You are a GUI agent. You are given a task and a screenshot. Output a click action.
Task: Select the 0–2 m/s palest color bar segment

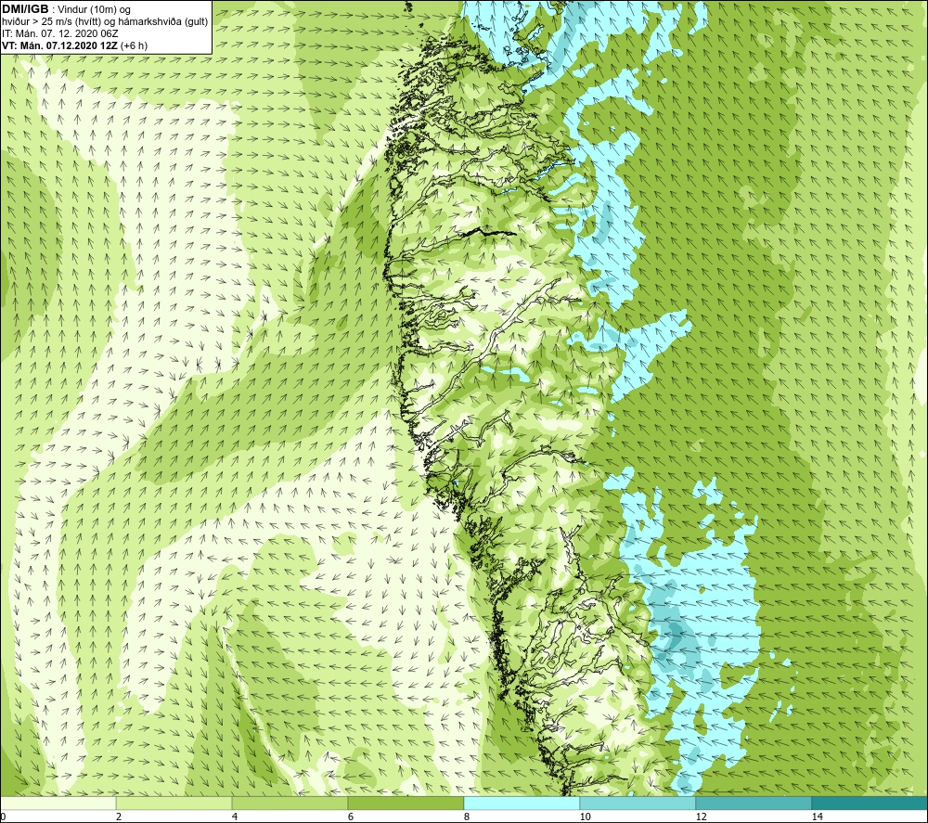click(58, 803)
